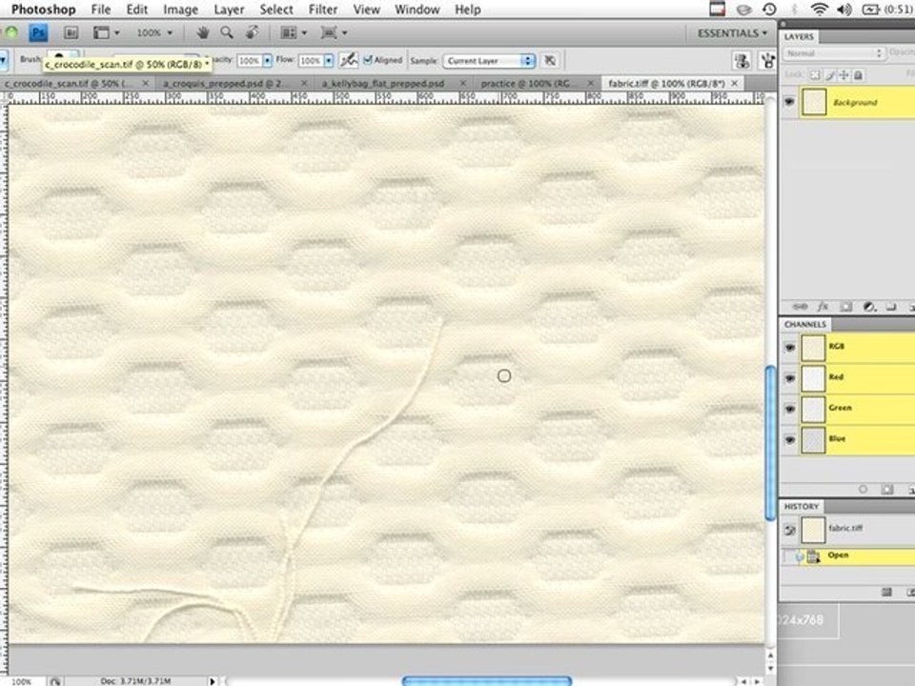Click lock transparent pixels icon
This screenshot has height=686, width=915.
click(x=815, y=75)
